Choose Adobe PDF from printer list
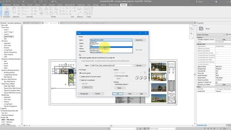The height and width of the screenshot is (130, 231). click(x=111, y=42)
